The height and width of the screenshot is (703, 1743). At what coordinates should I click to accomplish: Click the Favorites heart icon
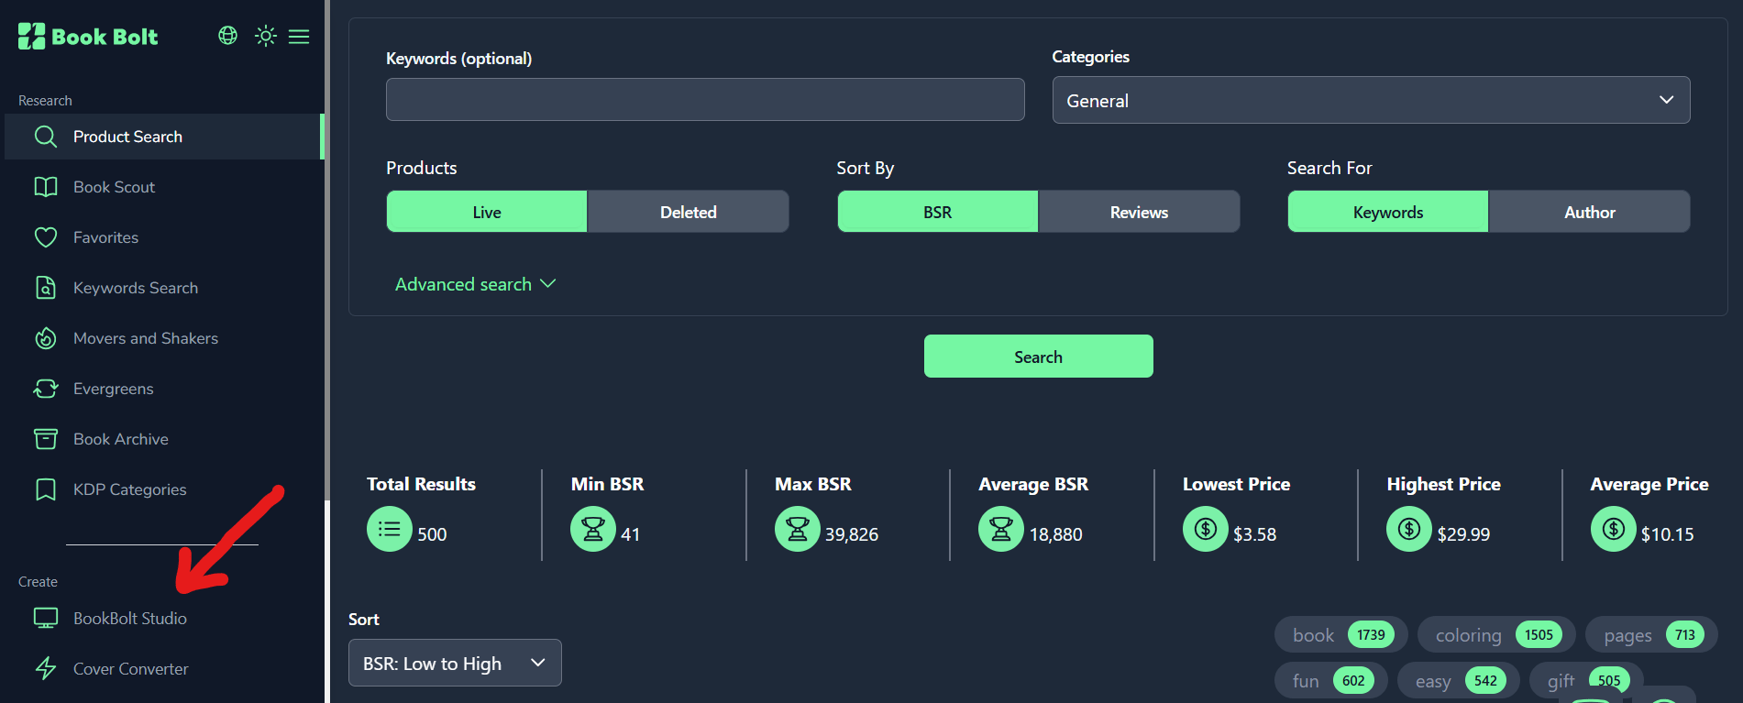(x=46, y=237)
